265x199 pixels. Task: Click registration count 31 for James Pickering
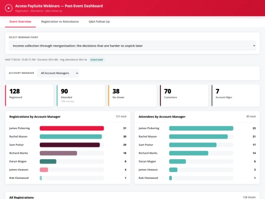coord(125,128)
